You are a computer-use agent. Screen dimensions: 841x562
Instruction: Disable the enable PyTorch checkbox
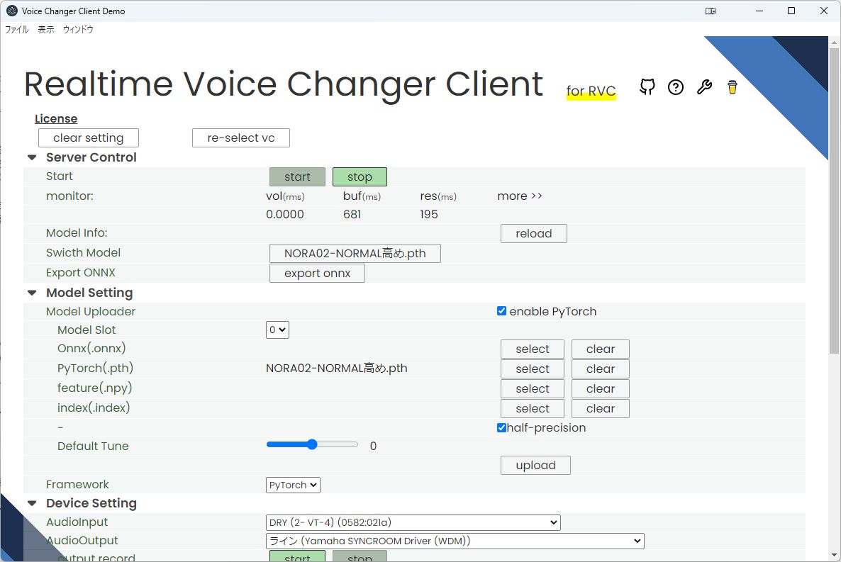(x=501, y=310)
